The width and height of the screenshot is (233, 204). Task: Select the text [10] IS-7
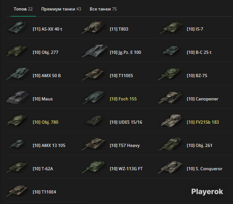195,29
